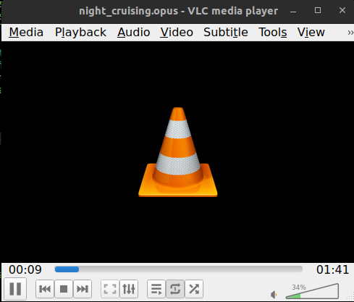The image size is (354, 302).
Task: Seek on the playback progress bar
Action: (x=179, y=269)
